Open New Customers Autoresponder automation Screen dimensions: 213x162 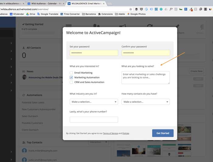point(39,109)
